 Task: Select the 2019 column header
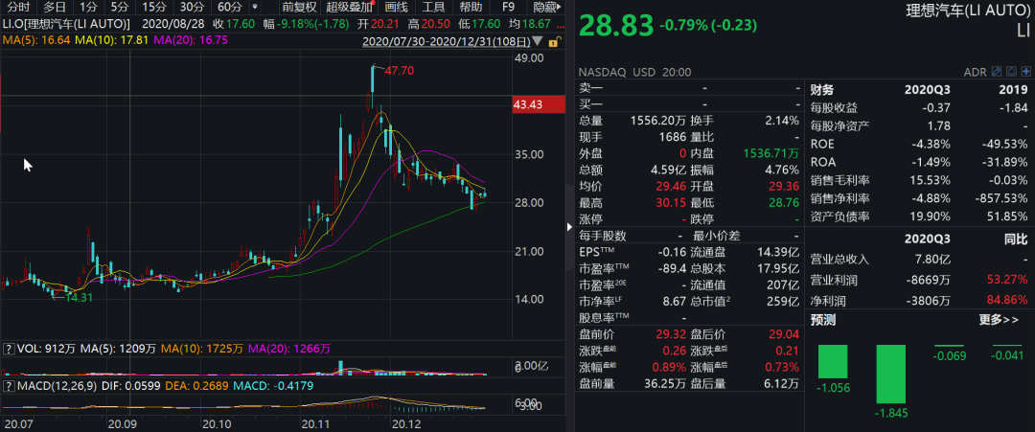(1014, 90)
